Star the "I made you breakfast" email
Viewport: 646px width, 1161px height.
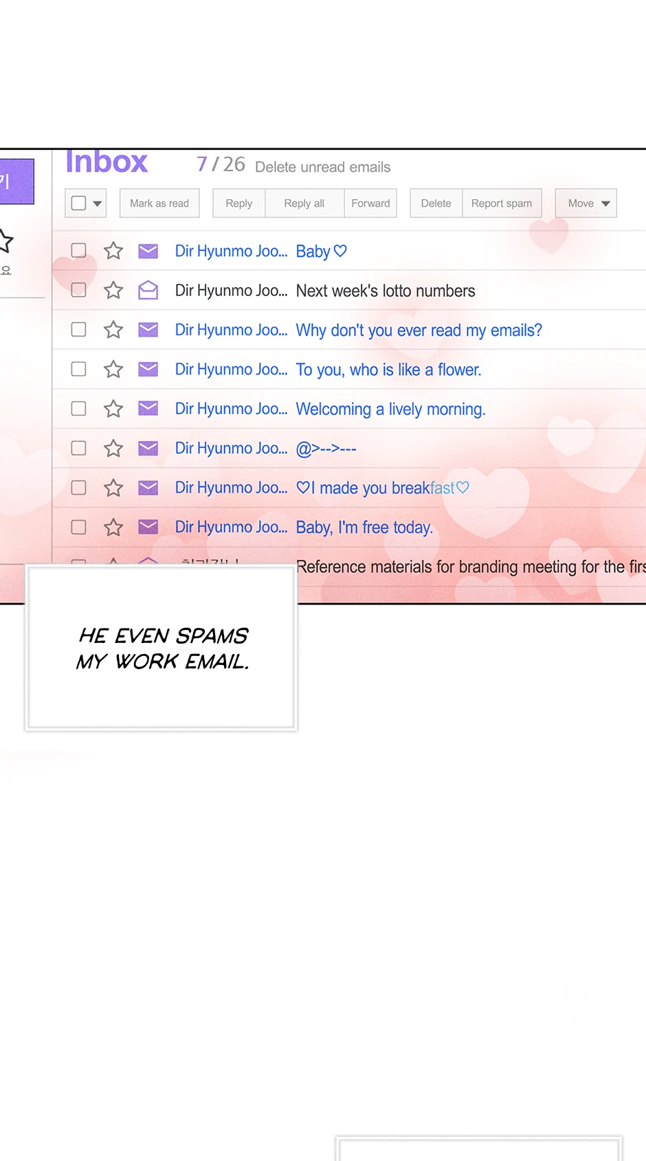[x=113, y=488]
